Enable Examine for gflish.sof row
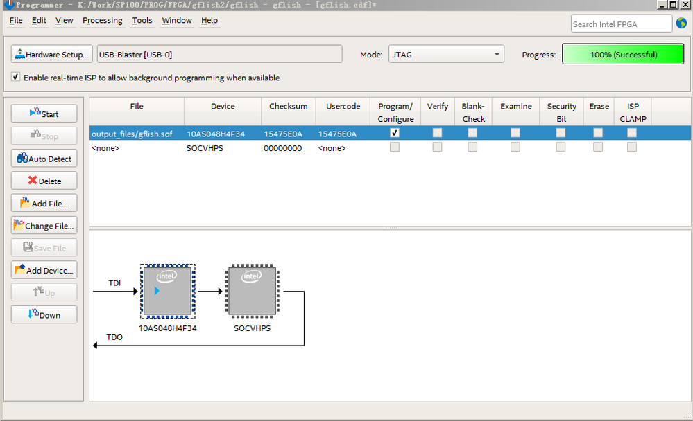Image resolution: width=693 pixels, height=421 pixels. pyautogui.click(x=515, y=133)
